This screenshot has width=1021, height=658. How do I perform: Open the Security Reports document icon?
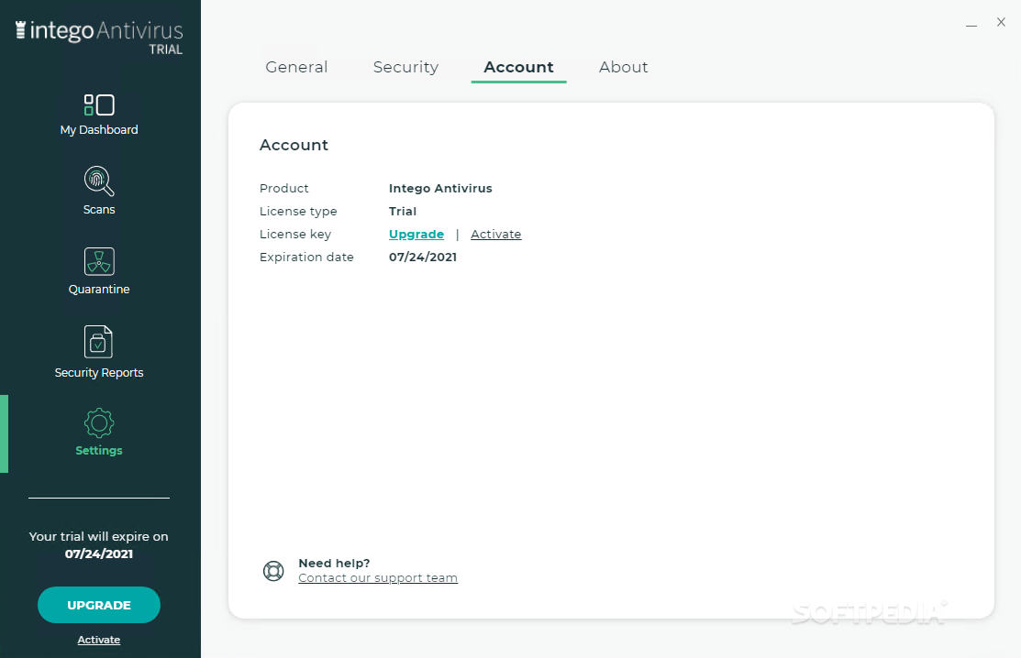click(98, 341)
